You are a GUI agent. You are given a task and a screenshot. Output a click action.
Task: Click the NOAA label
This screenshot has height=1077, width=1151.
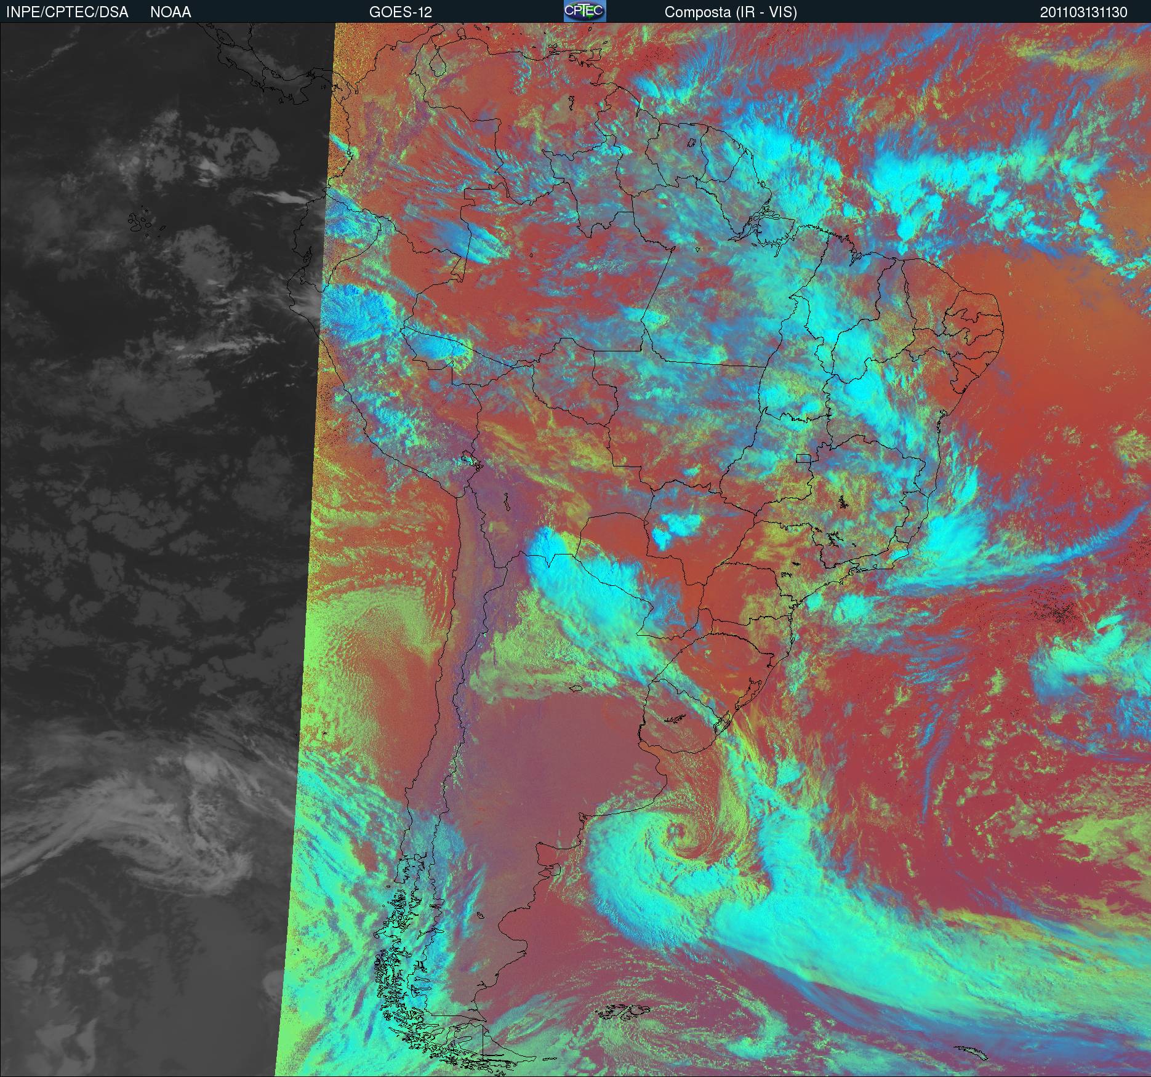(170, 12)
